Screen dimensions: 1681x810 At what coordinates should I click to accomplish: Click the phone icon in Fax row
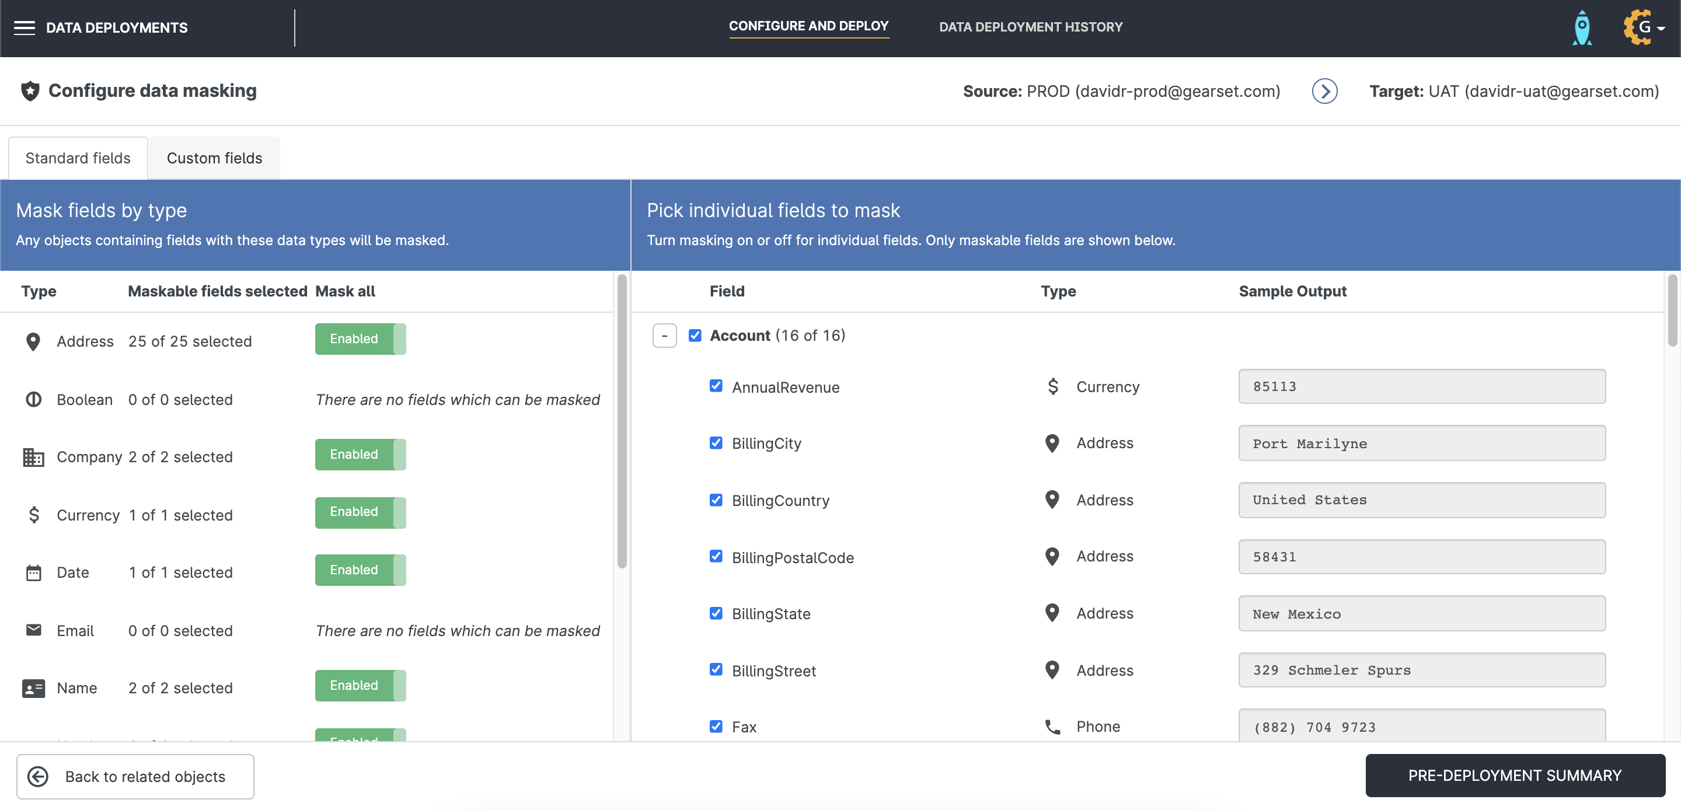point(1052,727)
